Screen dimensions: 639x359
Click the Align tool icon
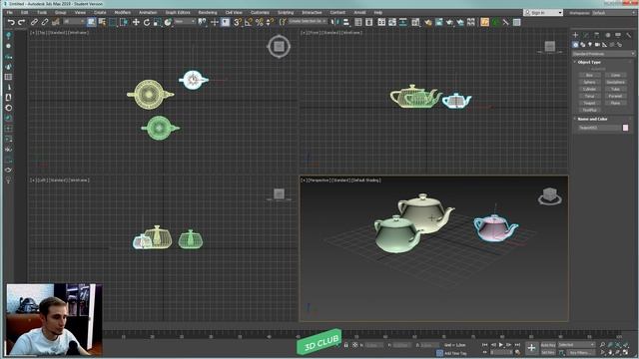(x=346, y=22)
